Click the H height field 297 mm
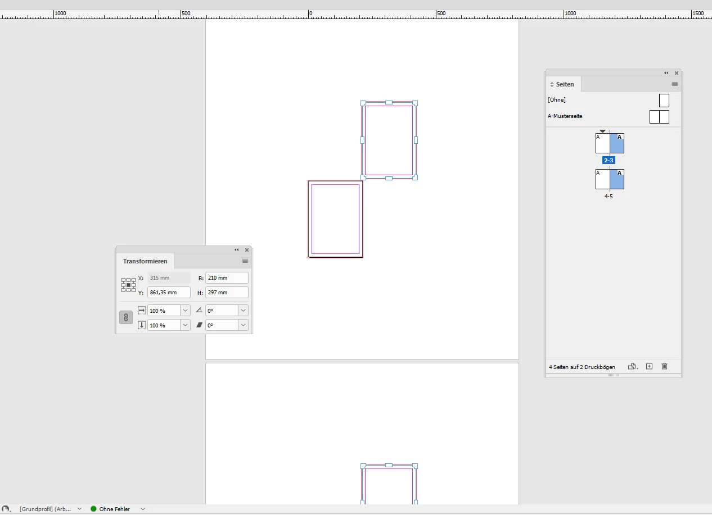 coord(227,292)
